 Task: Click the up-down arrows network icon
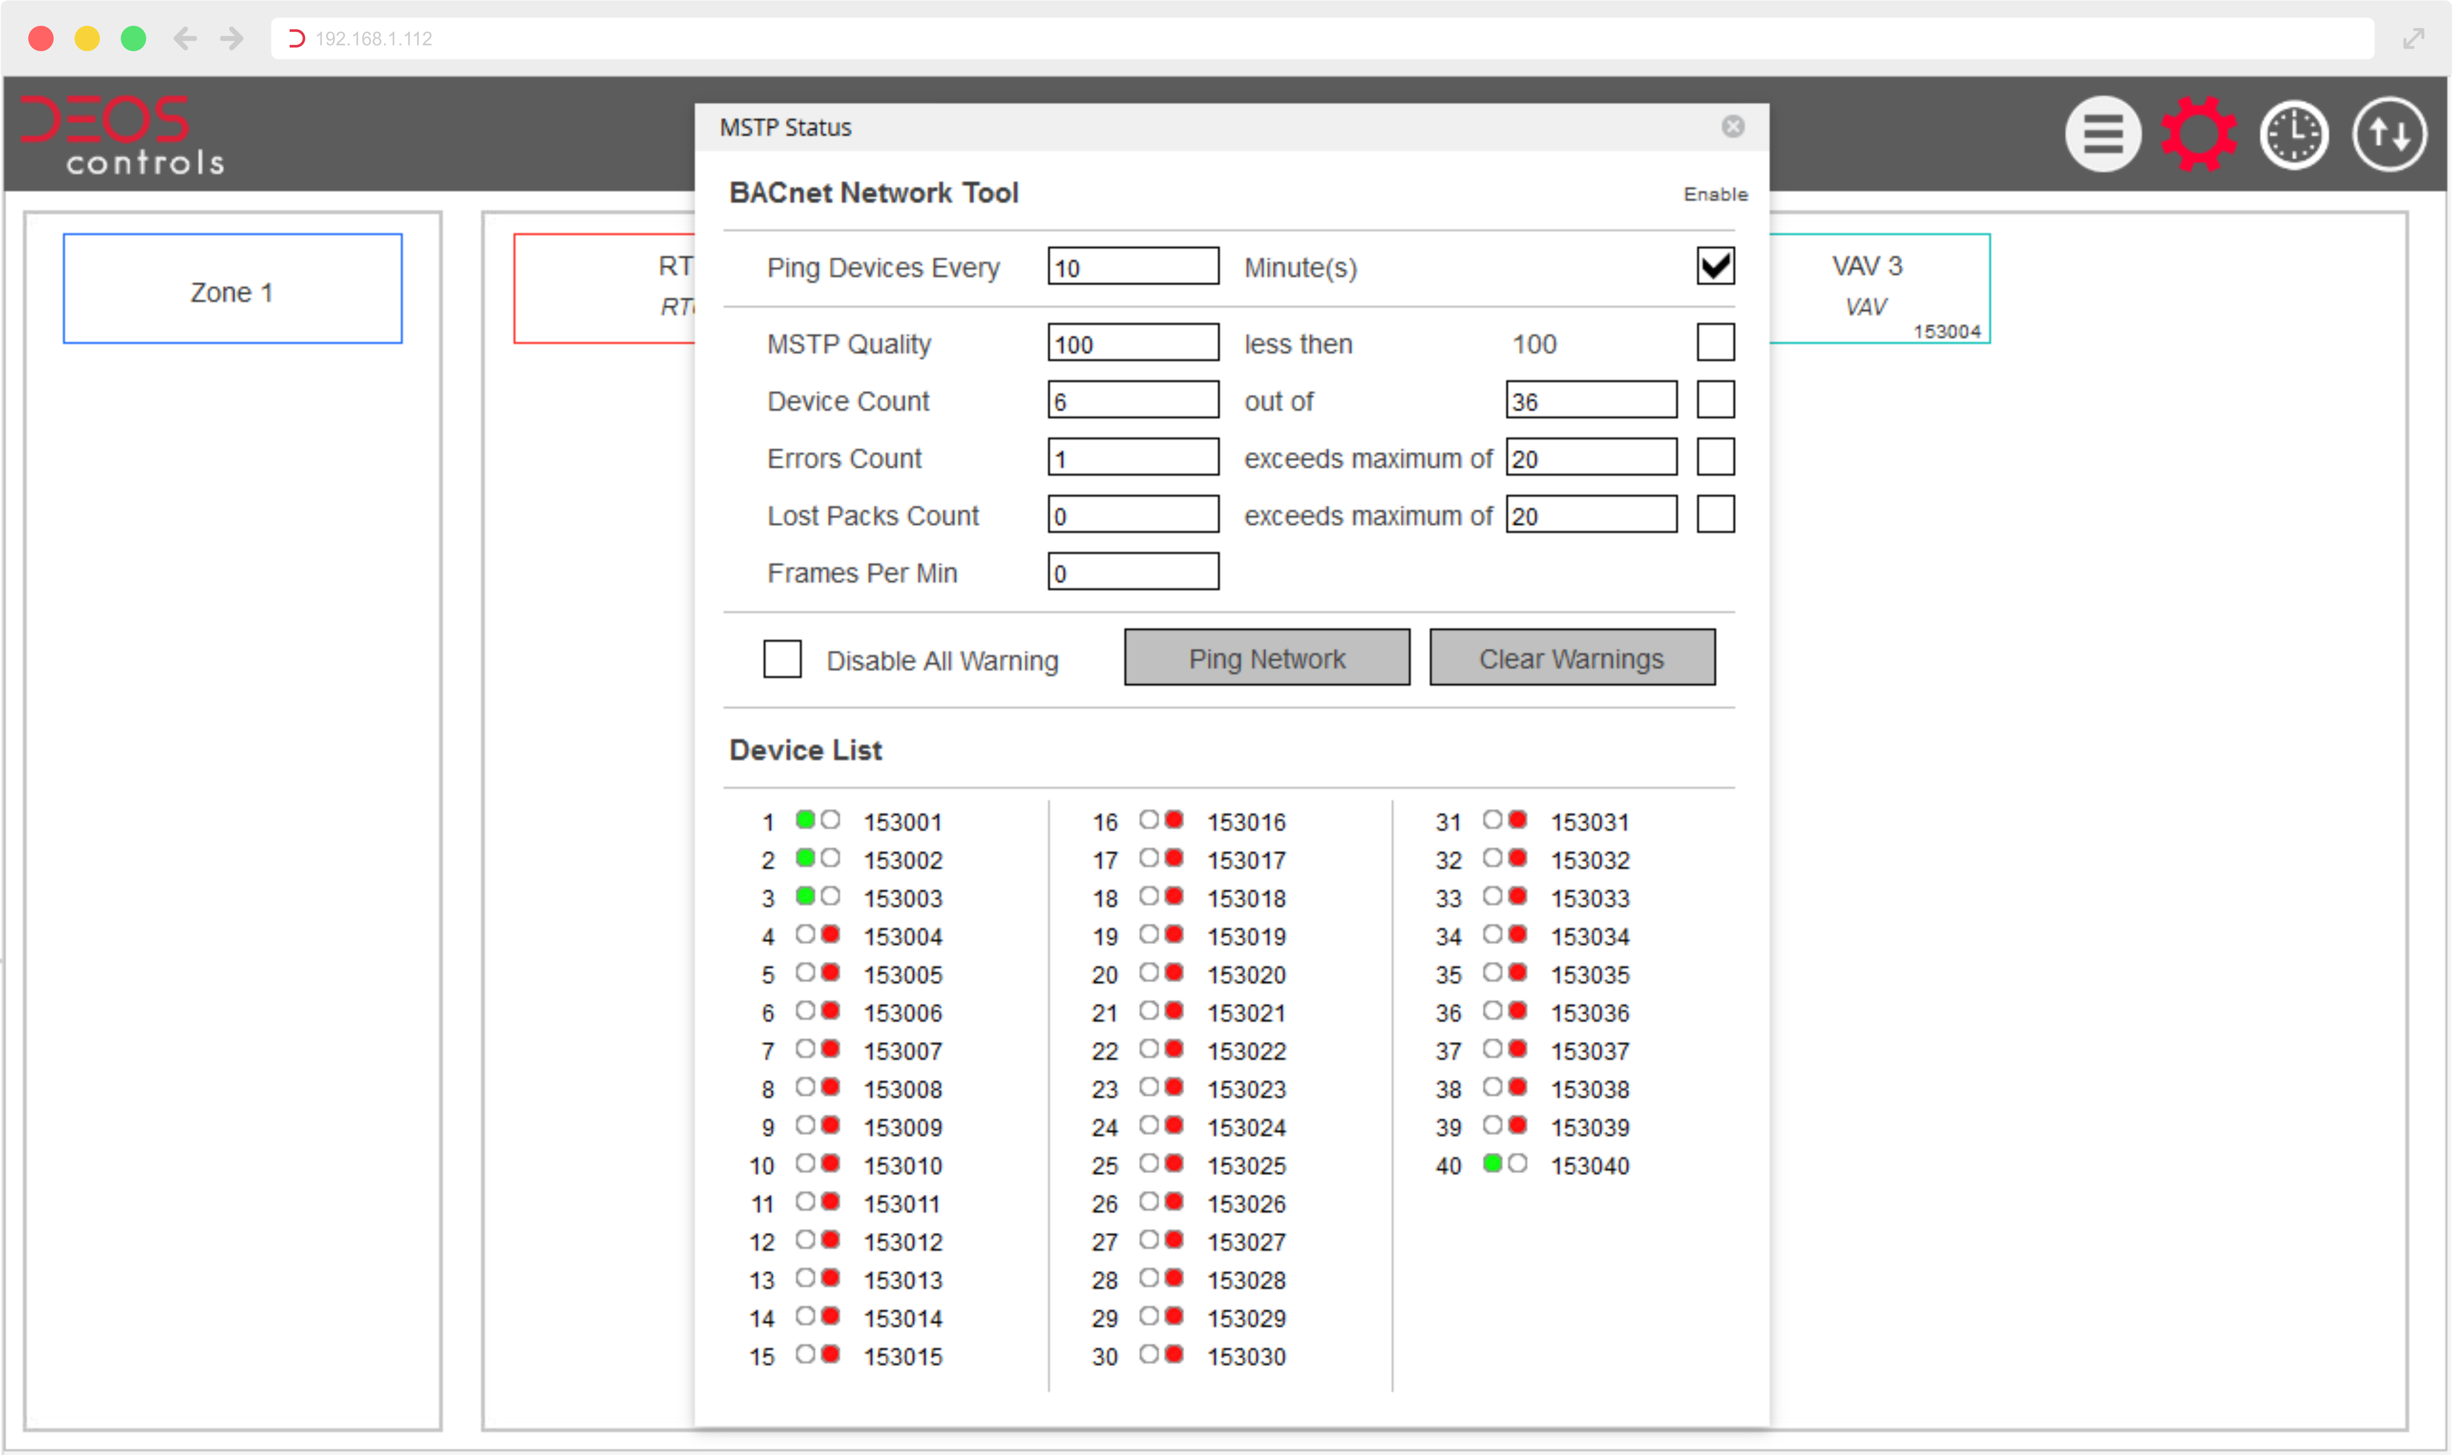click(x=2388, y=134)
